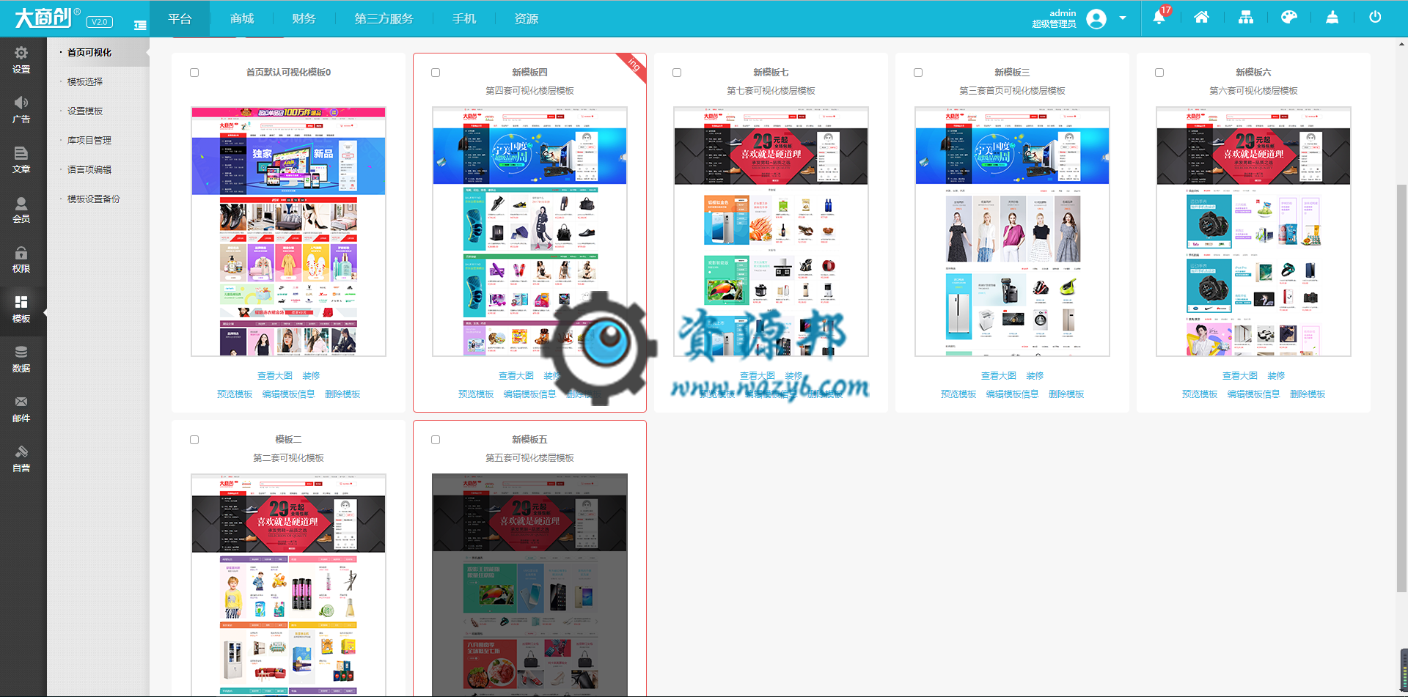
Task: Click the admin avatar icon
Action: click(1096, 18)
